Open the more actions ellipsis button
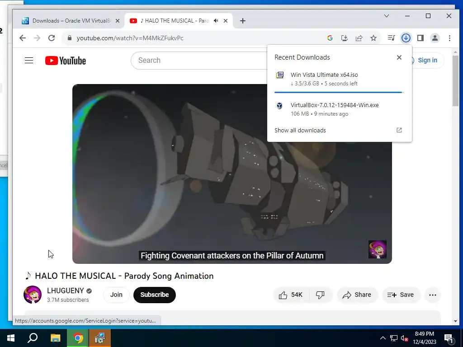This screenshot has width=463, height=347. (433, 295)
